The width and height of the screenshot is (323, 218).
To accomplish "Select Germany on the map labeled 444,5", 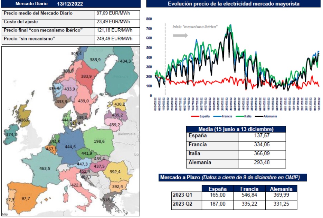I will (x=70, y=146).
